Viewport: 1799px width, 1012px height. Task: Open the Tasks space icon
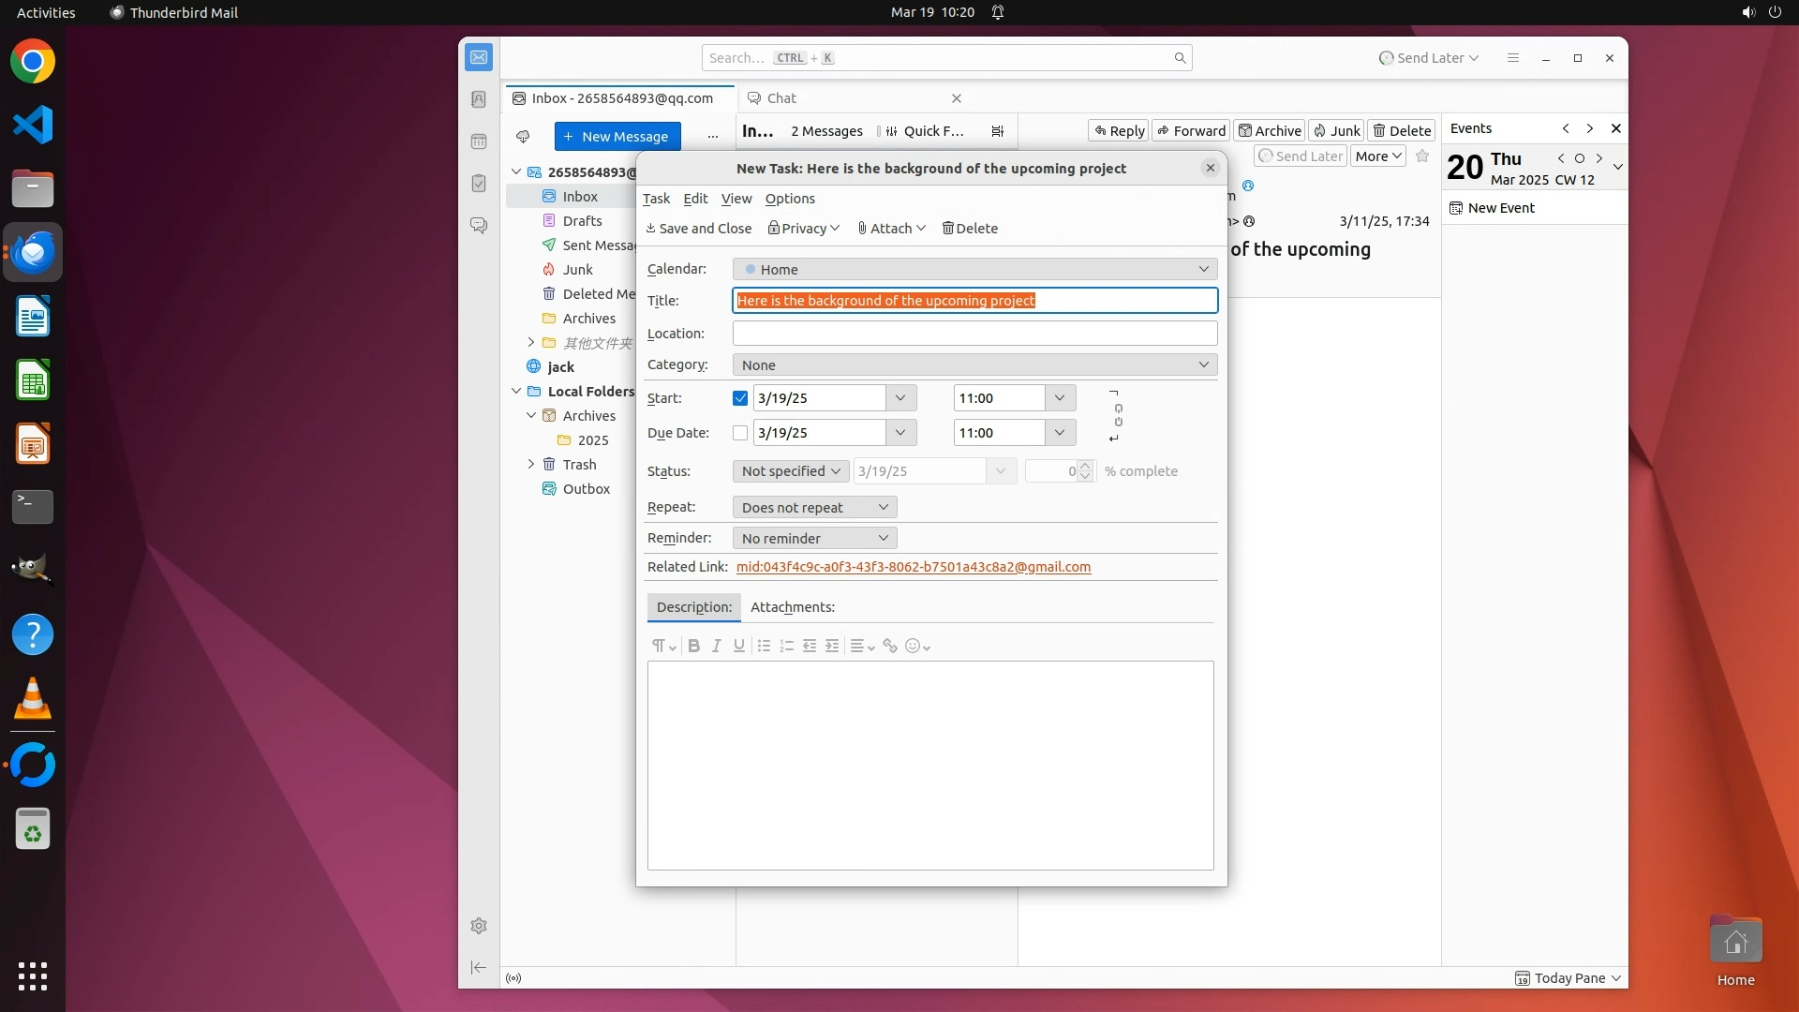pos(479,184)
